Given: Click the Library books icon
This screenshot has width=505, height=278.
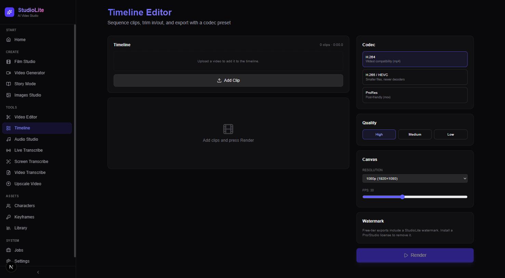Looking at the screenshot, I should coord(9,228).
